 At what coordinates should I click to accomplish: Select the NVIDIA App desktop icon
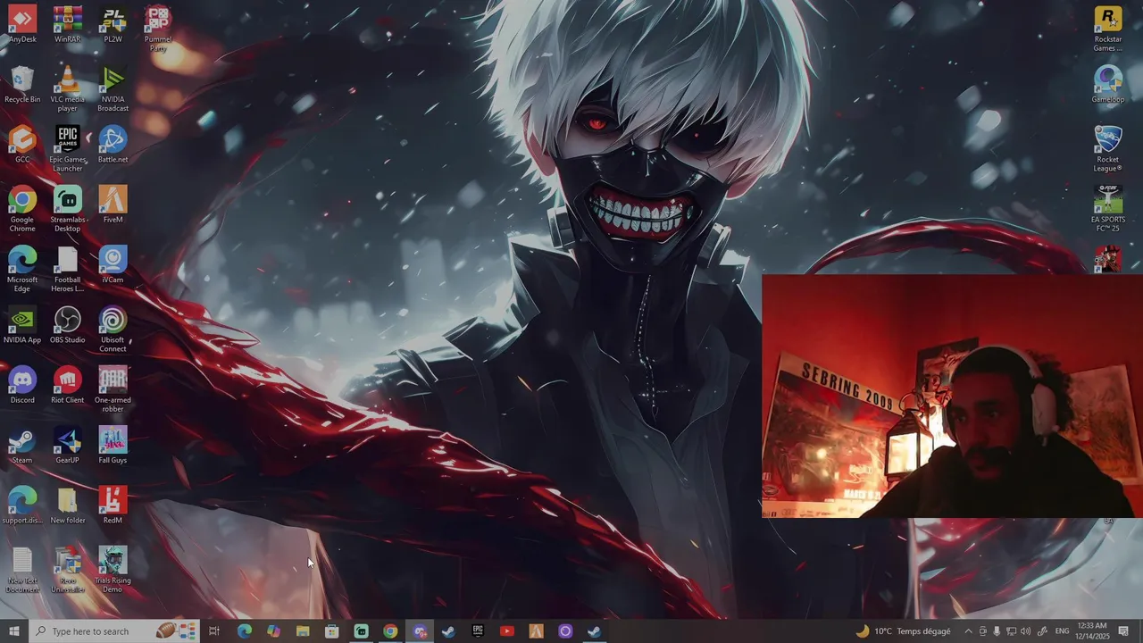click(22, 324)
